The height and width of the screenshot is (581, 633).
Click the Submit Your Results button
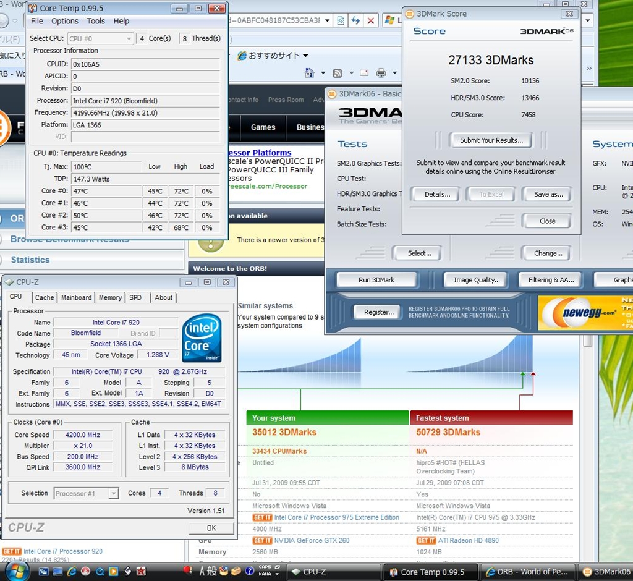(491, 140)
